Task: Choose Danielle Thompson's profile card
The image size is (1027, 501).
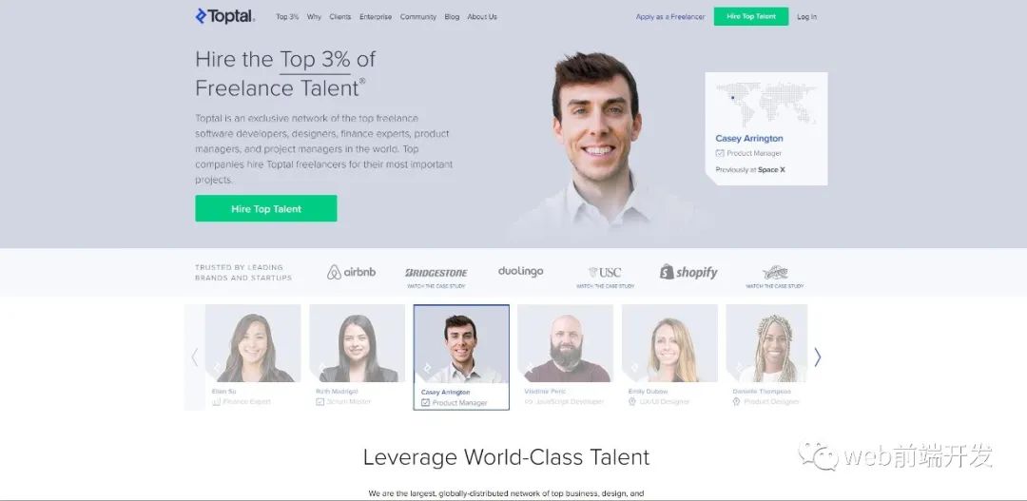Action: tap(766, 356)
